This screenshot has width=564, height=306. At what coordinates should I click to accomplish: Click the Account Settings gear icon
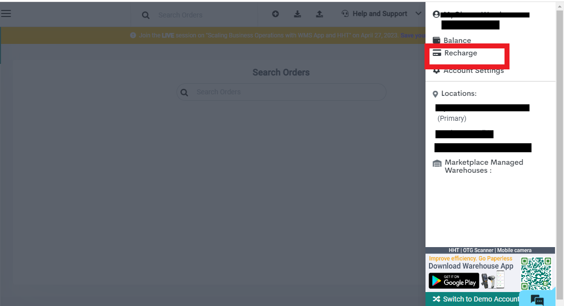coord(436,71)
